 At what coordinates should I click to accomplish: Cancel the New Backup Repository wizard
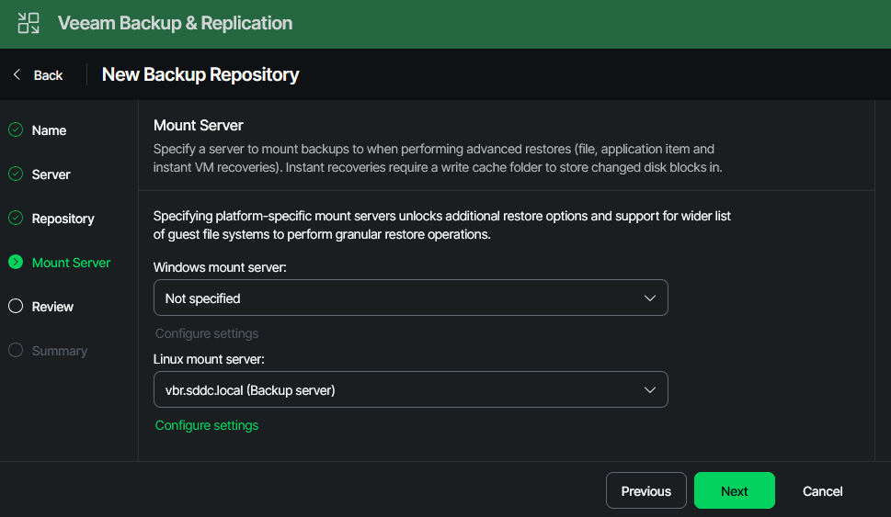coord(822,491)
